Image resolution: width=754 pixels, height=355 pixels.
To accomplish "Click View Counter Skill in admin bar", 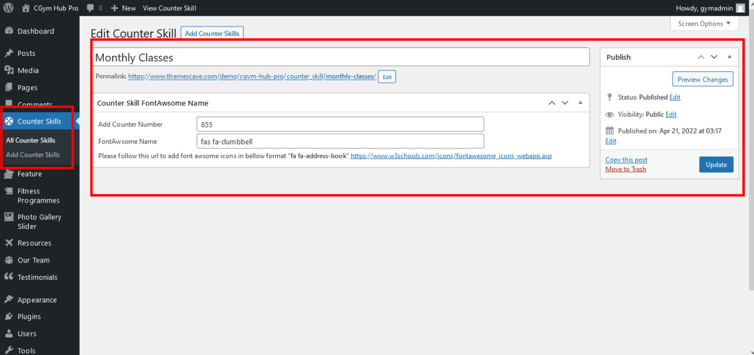I will click(x=170, y=8).
